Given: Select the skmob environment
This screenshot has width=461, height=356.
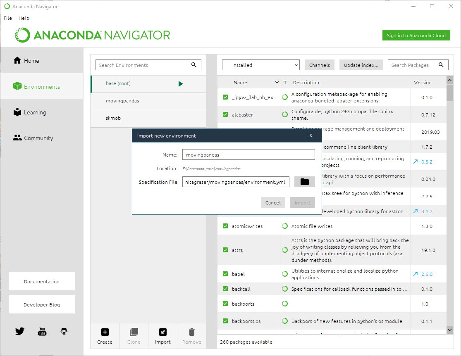Looking at the screenshot, I should coord(148,119).
